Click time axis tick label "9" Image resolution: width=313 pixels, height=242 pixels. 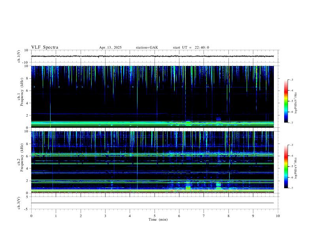(253, 216)
